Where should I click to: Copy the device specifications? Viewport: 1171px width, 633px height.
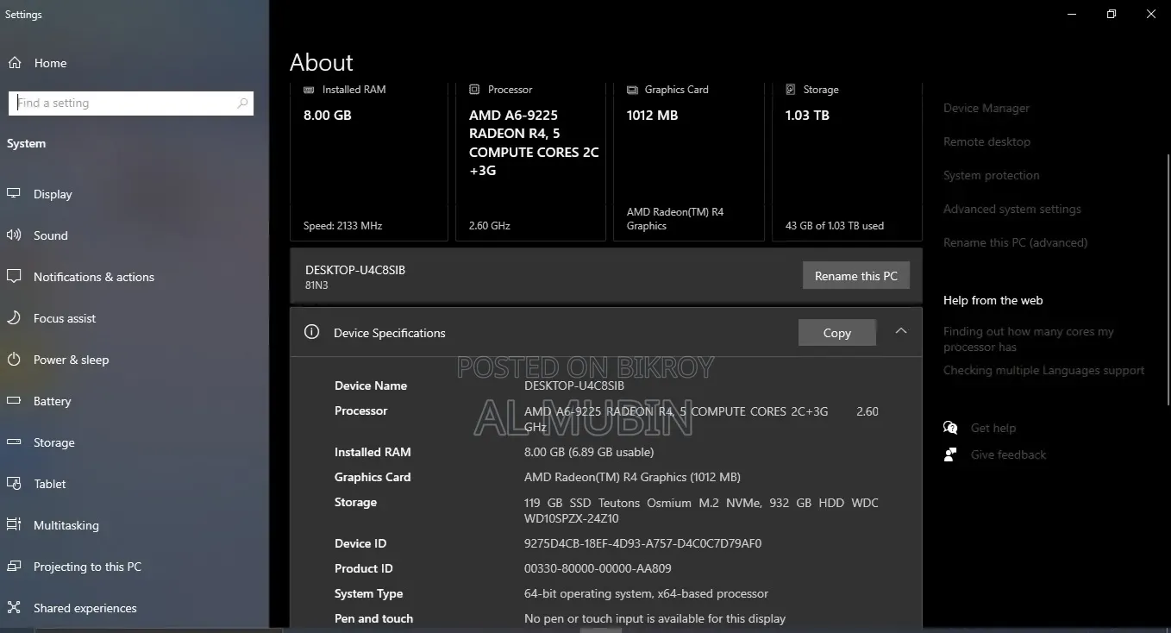(837, 333)
